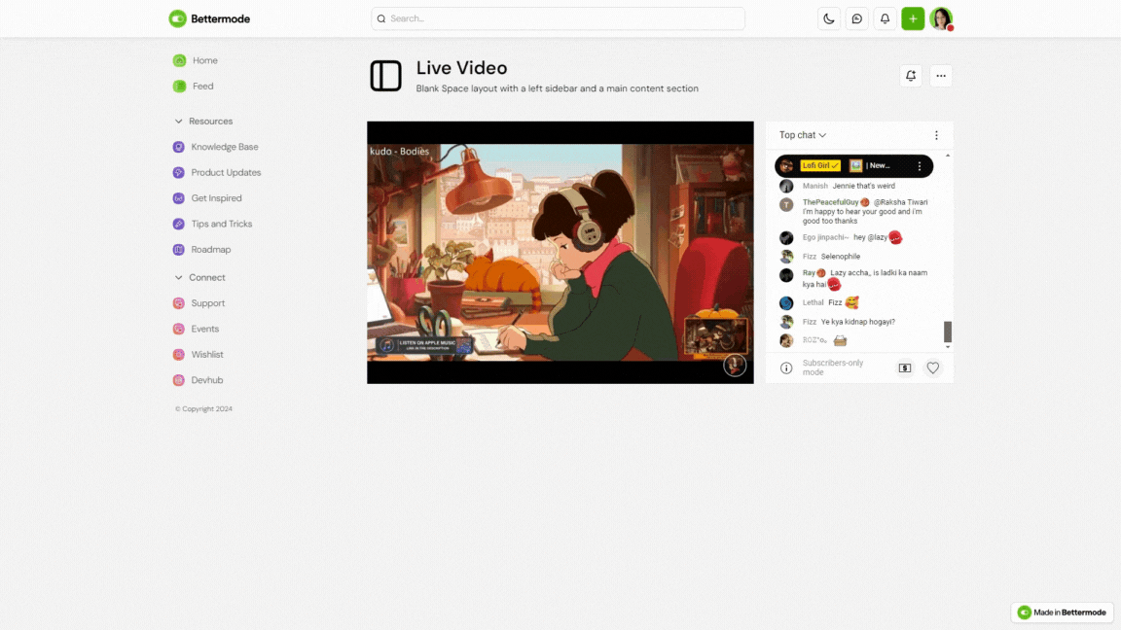Open chat panel vertical dots menu

tap(936, 135)
